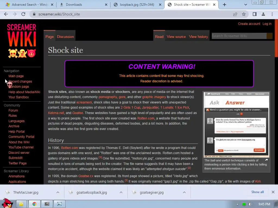This screenshot has width=278, height=208.
Task: Close the downloads shelf
Action: point(273,192)
